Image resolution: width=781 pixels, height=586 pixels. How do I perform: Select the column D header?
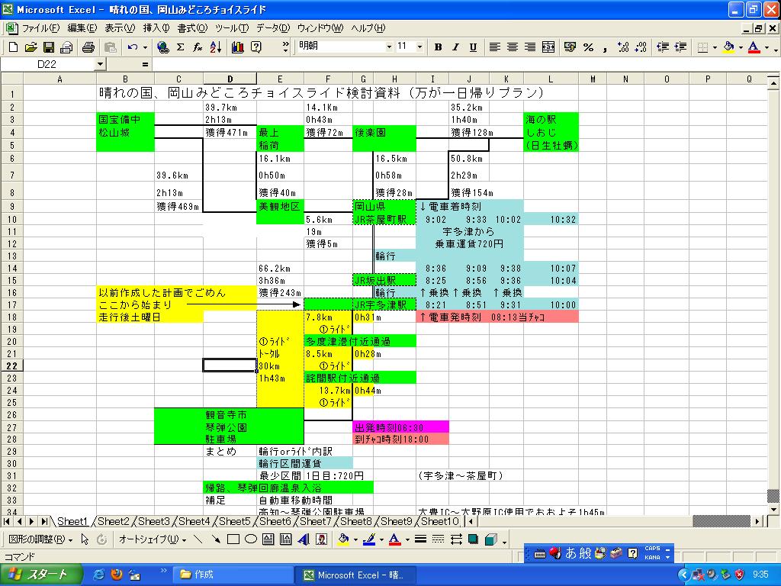230,79
